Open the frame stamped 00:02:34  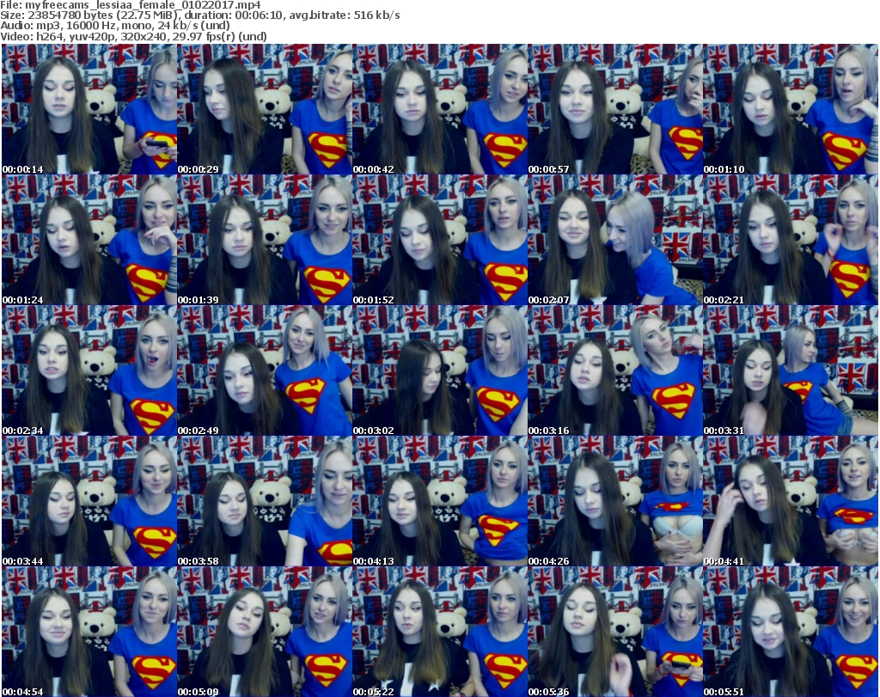click(89, 370)
